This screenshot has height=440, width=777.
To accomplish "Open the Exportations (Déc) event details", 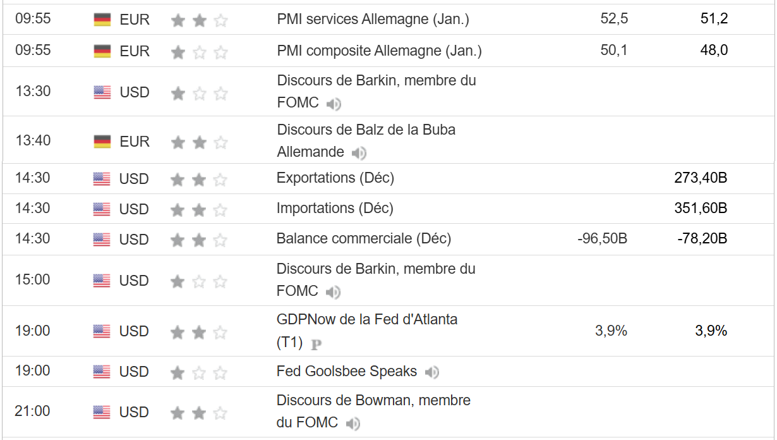I will [335, 178].
